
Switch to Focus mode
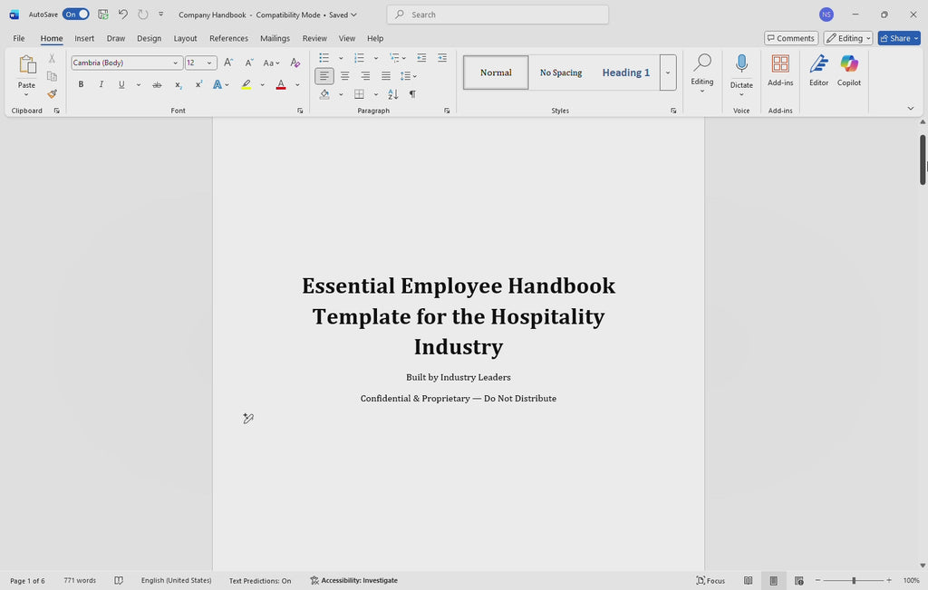point(710,580)
